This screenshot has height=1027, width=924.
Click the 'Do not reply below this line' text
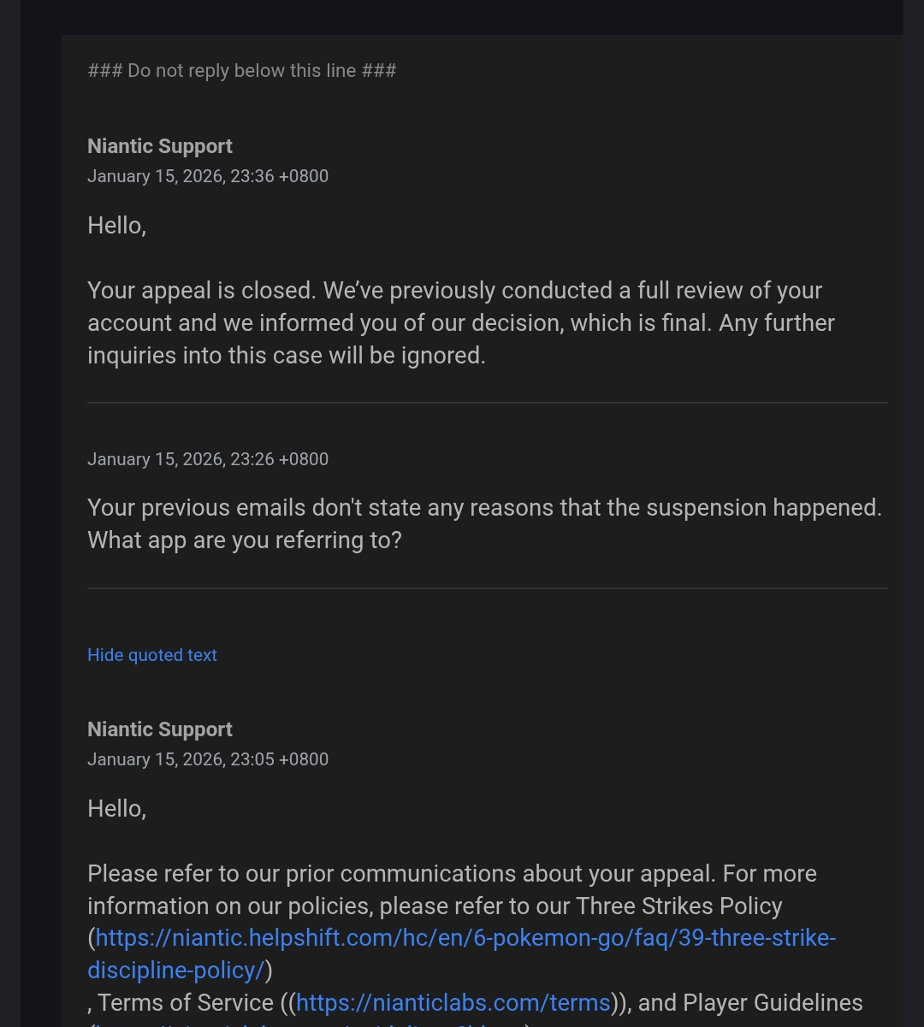coord(242,71)
